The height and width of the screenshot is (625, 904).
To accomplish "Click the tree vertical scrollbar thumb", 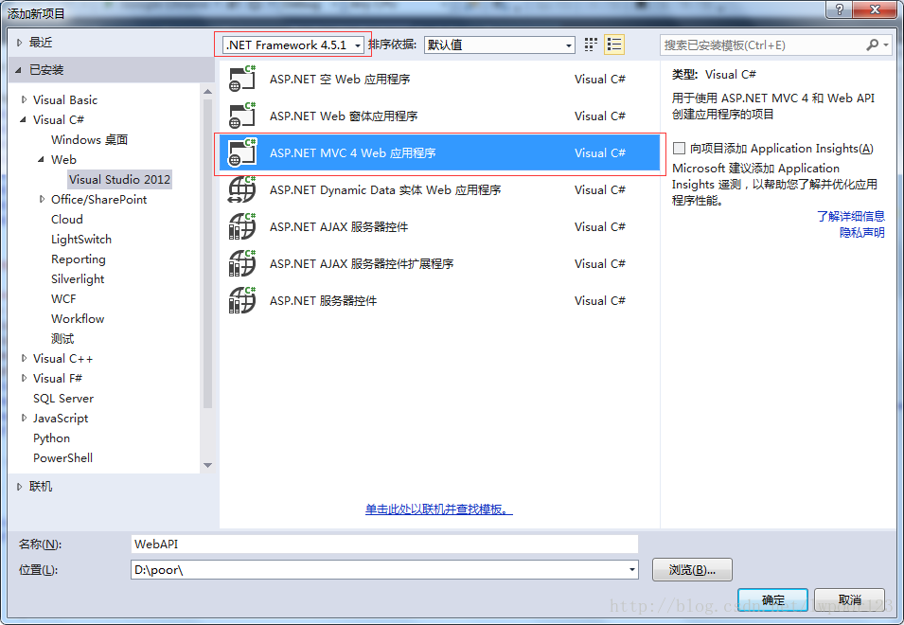I will [207, 254].
